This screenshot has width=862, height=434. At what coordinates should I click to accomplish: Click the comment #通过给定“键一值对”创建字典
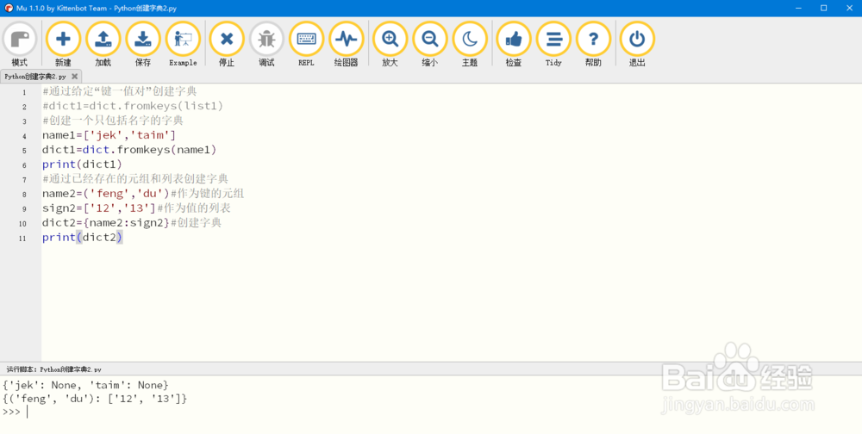119,91
